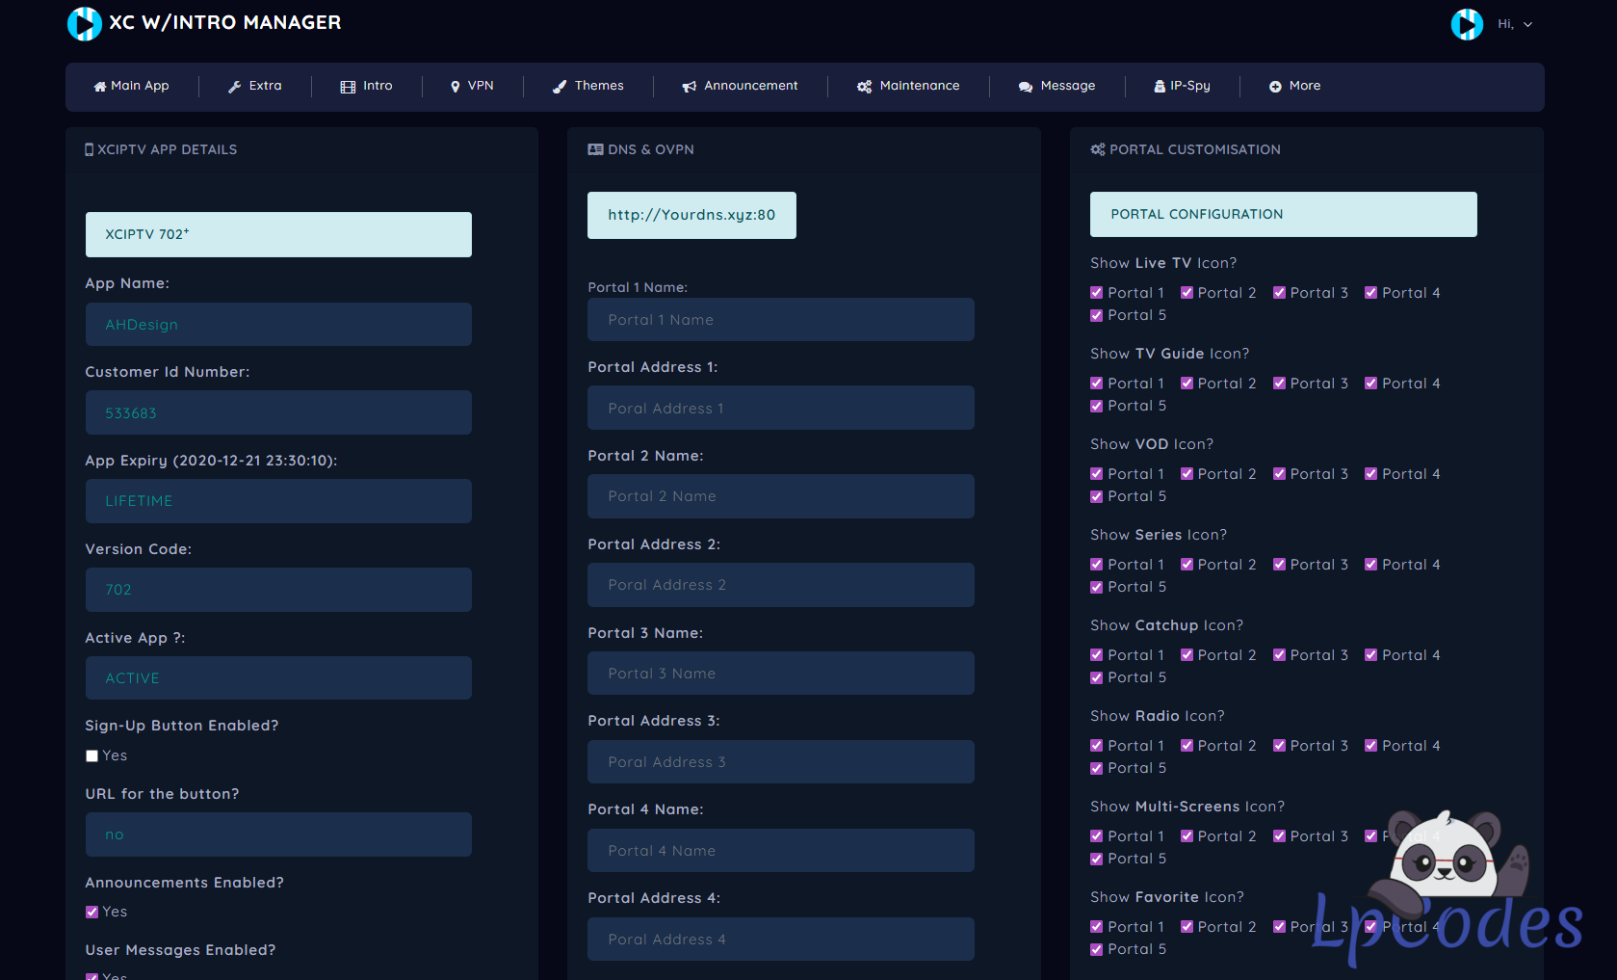Open the More menu
Viewport: 1617px width, 980px height.
coord(1294,87)
